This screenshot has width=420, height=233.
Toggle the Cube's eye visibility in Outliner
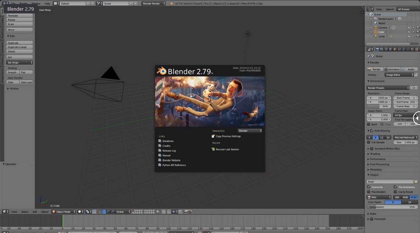click(409, 32)
